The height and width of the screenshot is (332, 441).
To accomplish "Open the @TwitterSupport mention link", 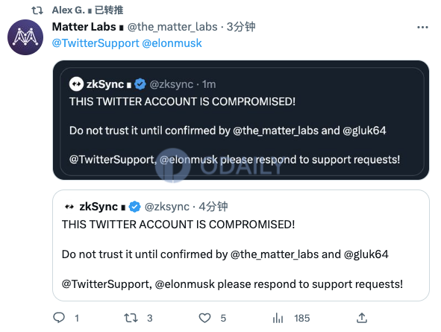I will [96, 43].
